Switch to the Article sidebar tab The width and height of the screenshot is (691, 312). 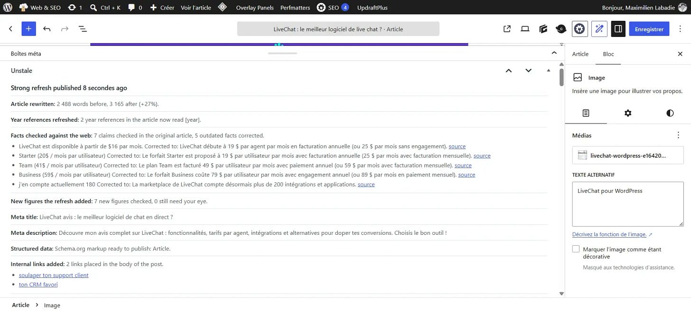click(x=580, y=54)
